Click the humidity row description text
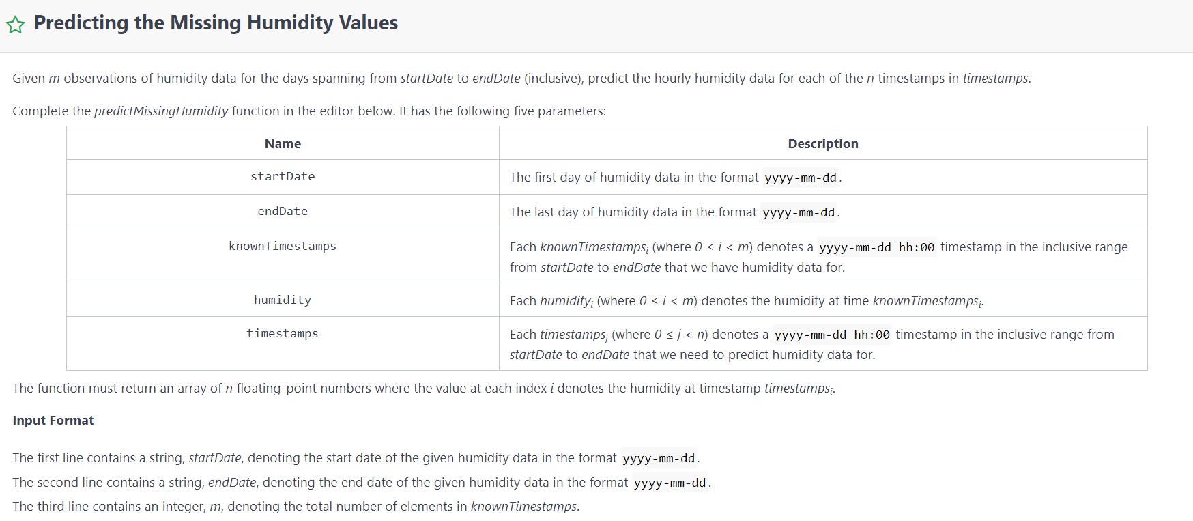Image resolution: width=1193 pixels, height=521 pixels. click(746, 300)
